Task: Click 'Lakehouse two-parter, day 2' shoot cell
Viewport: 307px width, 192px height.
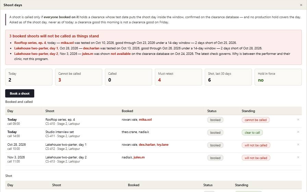Action: [x=66, y=157]
